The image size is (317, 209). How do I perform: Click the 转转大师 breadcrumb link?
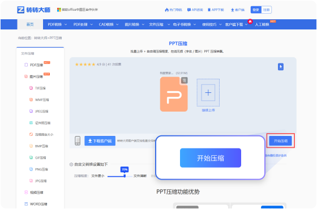pyautogui.click(x=40, y=38)
